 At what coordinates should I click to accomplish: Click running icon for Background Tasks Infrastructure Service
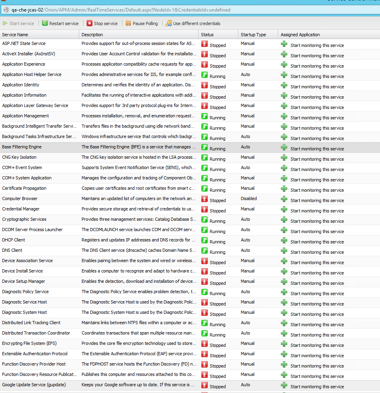(205, 137)
